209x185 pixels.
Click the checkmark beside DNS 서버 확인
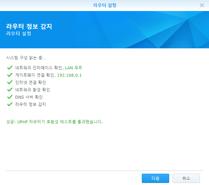10,97
